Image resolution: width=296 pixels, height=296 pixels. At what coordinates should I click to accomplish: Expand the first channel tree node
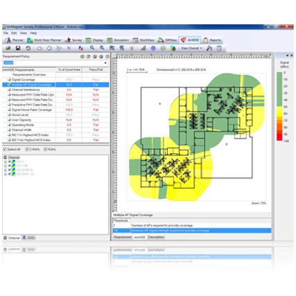pyautogui.click(x=5, y=162)
